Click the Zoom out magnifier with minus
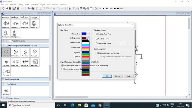 (x=91, y=8)
